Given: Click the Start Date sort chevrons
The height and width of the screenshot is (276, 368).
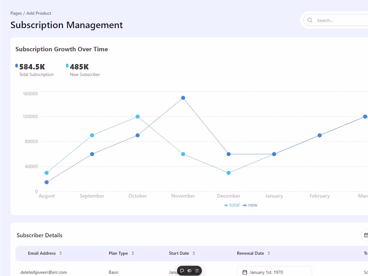Looking at the screenshot, I should click(194, 253).
